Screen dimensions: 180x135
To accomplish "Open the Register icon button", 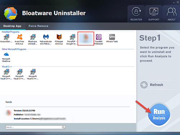I will 136,14.
